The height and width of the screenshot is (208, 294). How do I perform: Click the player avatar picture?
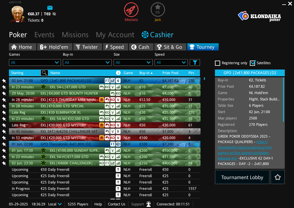pos(18,14)
